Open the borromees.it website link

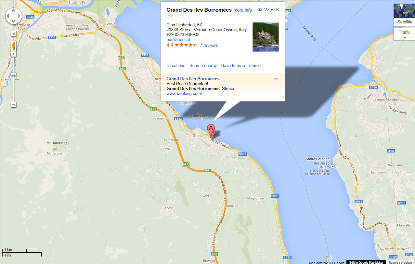tap(178, 39)
